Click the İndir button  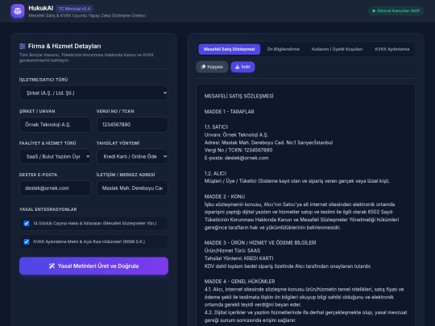(x=242, y=67)
